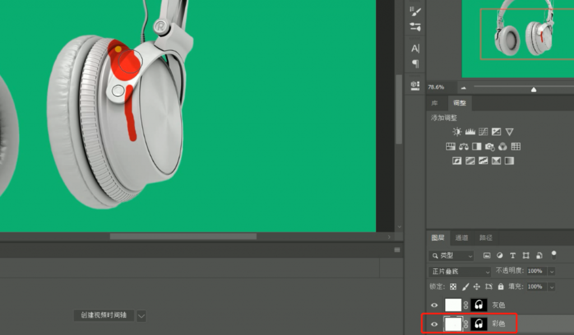Add a Photo Filter adjustment

point(490,147)
